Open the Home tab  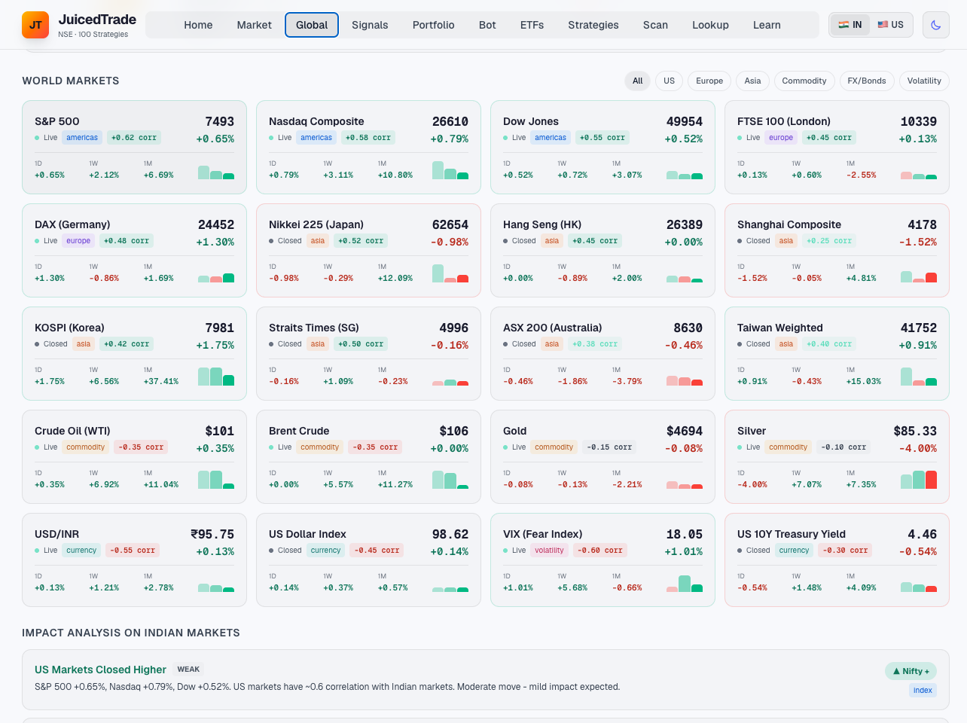point(198,25)
